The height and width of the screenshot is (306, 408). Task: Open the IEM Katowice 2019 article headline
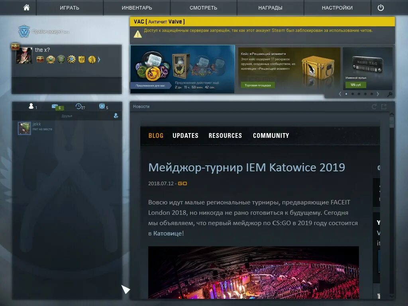click(247, 168)
